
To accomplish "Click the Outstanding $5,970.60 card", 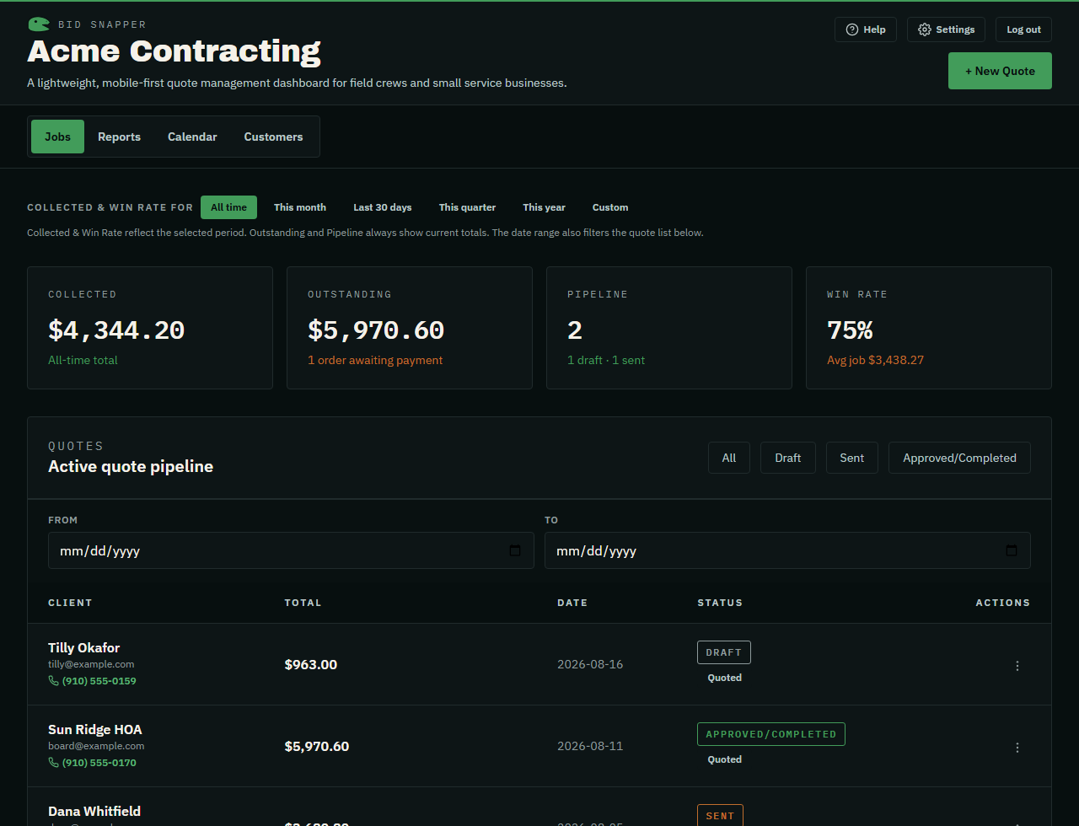I will coord(410,328).
